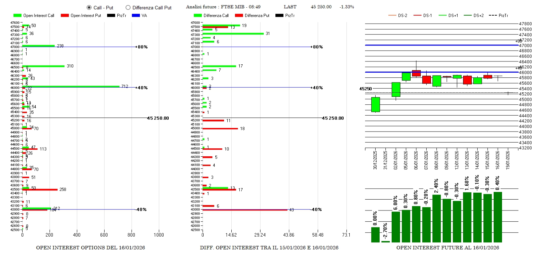Select the Differenza Call Put radio option
The width and height of the screenshot is (533, 253).
point(128,7)
